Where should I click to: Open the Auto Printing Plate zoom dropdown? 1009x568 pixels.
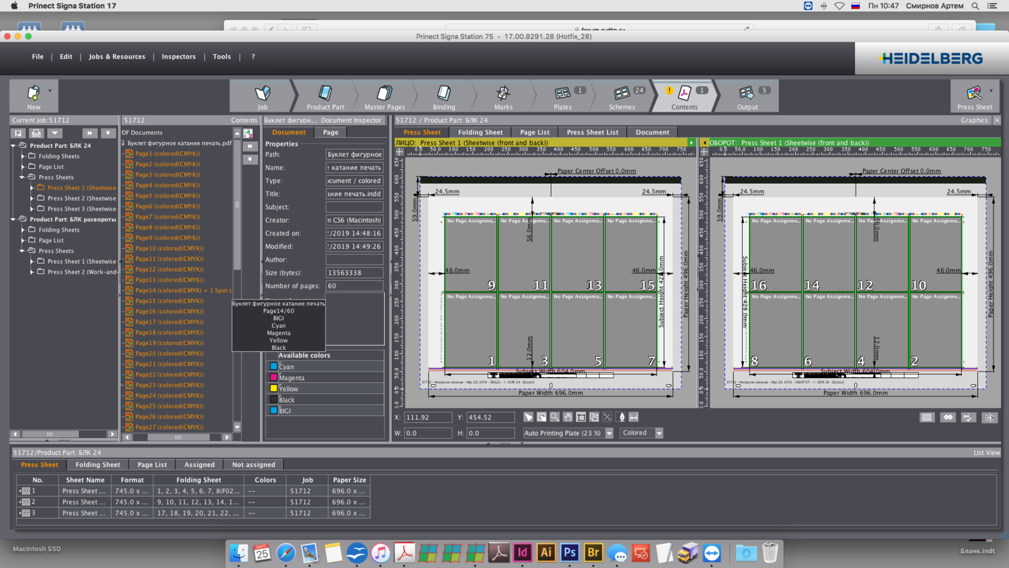point(609,433)
